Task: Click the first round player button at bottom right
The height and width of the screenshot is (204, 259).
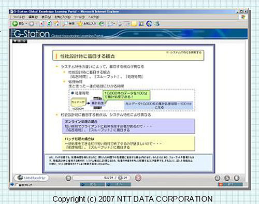Action: pos(218,178)
